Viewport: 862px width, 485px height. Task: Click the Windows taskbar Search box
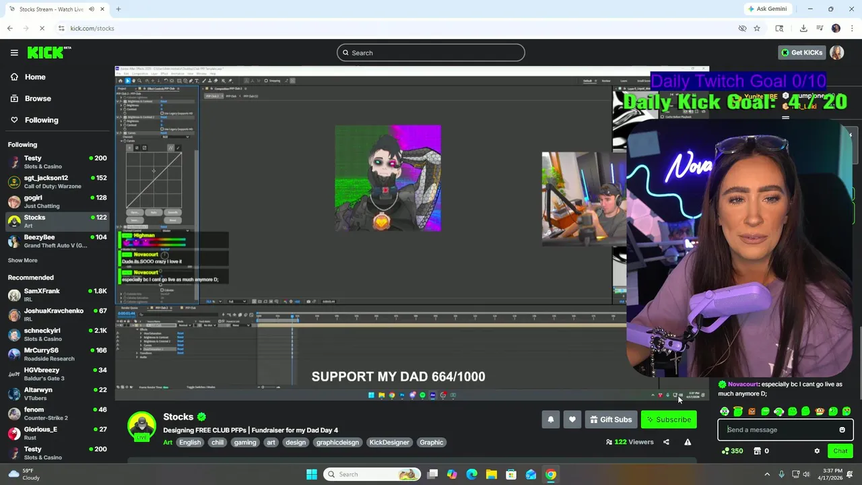(371, 474)
